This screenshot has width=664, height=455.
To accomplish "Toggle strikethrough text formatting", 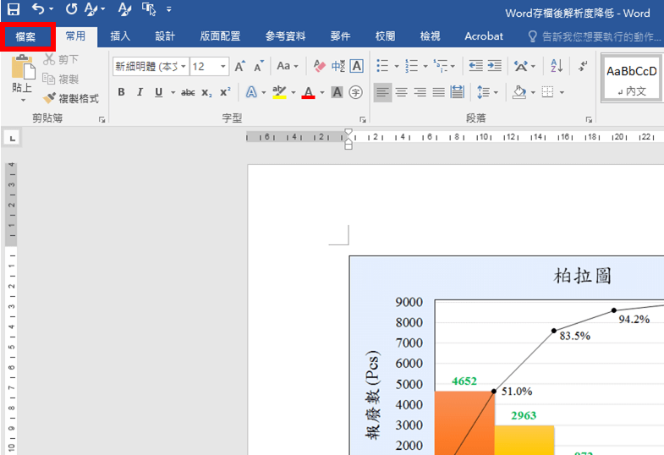I will point(188,92).
